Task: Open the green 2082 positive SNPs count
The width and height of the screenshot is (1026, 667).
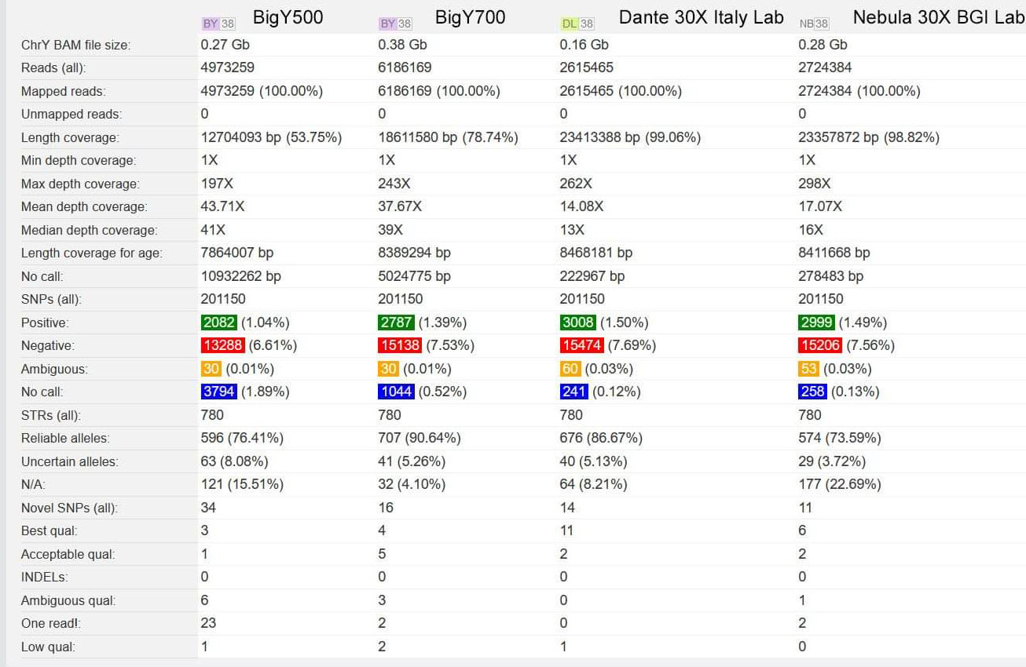Action: point(219,323)
